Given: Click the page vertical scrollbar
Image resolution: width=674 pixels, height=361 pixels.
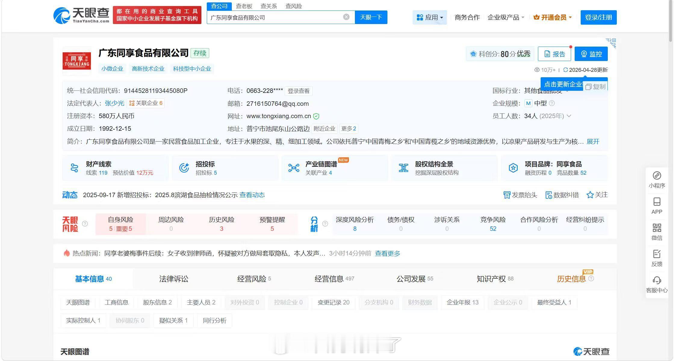Looking at the screenshot, I should point(670,21).
